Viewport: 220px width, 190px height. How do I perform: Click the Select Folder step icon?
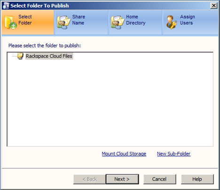pos(10,23)
